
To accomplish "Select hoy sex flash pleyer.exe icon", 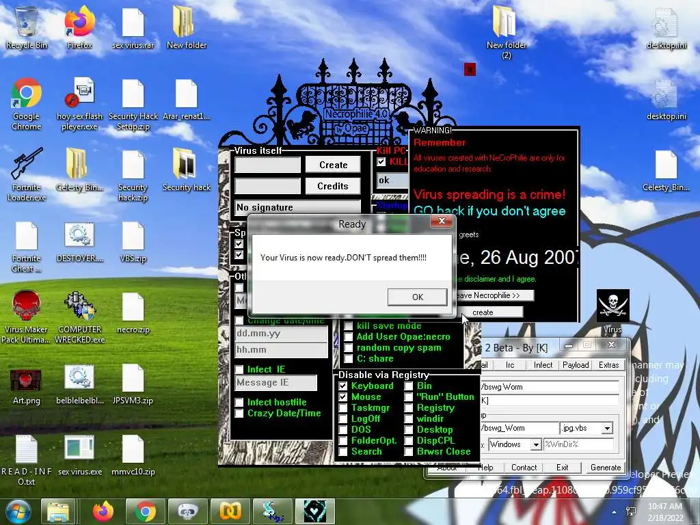I will coord(79,104).
